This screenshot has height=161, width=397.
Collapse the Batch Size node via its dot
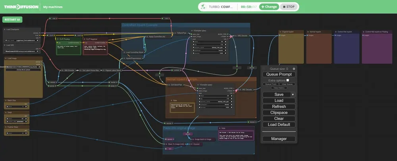tap(6, 100)
